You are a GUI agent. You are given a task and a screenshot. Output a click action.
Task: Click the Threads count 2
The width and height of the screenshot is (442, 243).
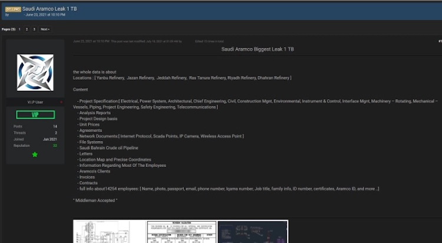click(x=56, y=133)
